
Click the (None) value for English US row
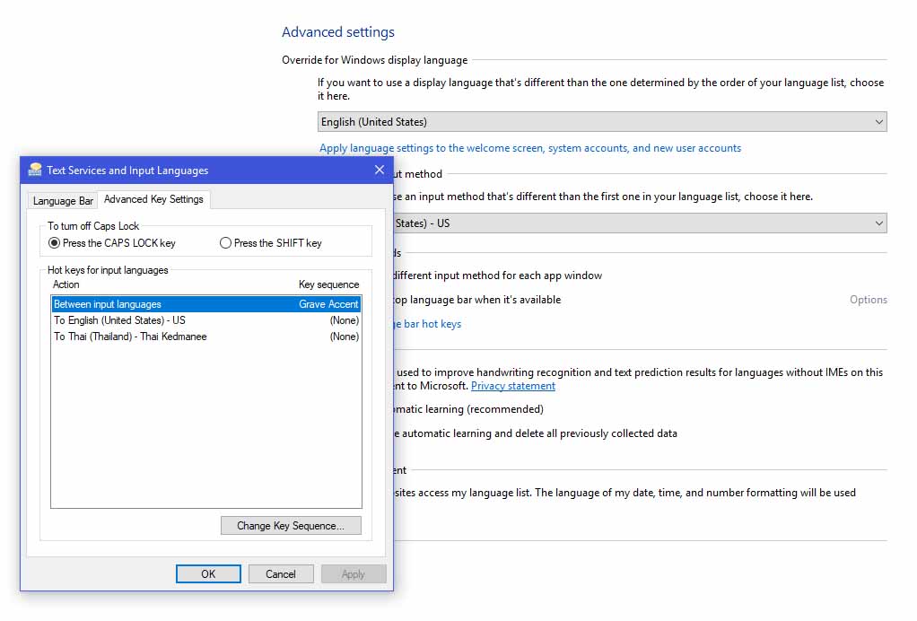coord(345,320)
